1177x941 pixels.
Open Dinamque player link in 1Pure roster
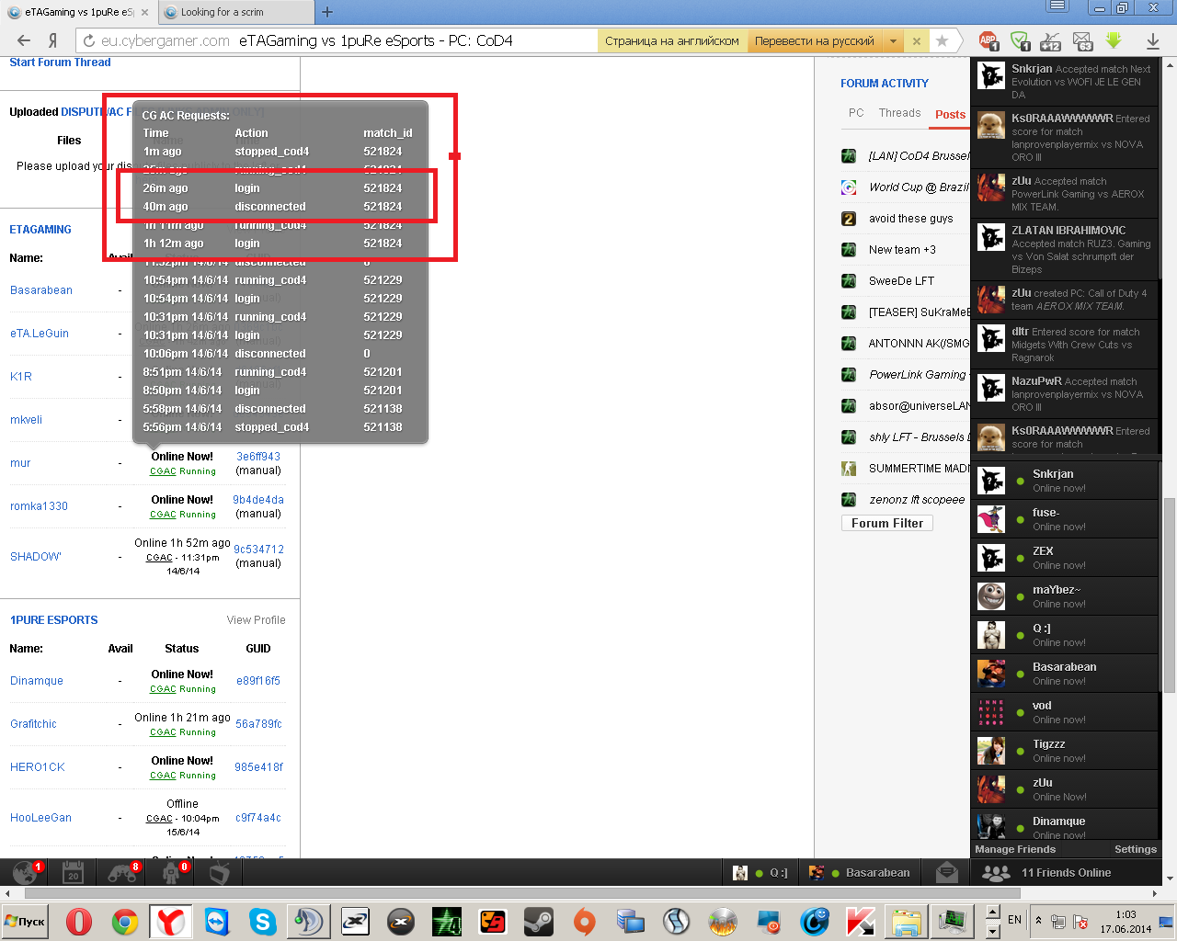click(x=37, y=681)
